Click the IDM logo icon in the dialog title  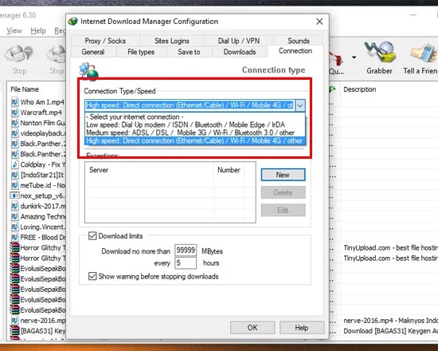pos(73,22)
